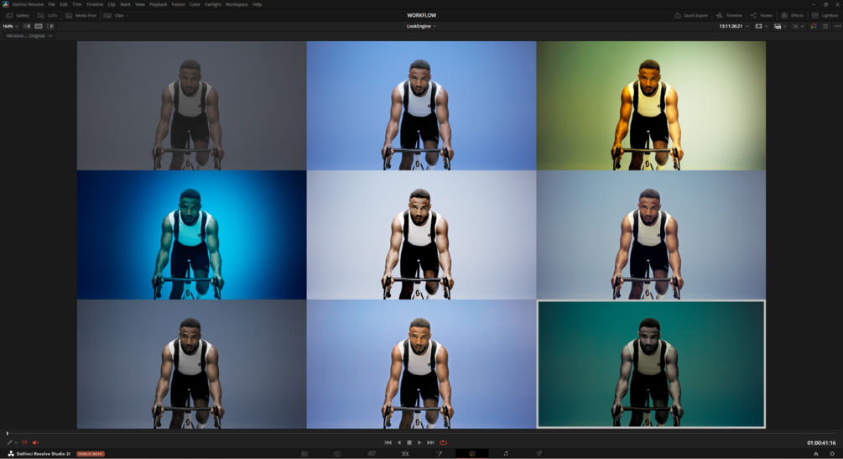The height and width of the screenshot is (459, 843).
Task: Mute audio with the red speaker icon
Action: (x=35, y=442)
